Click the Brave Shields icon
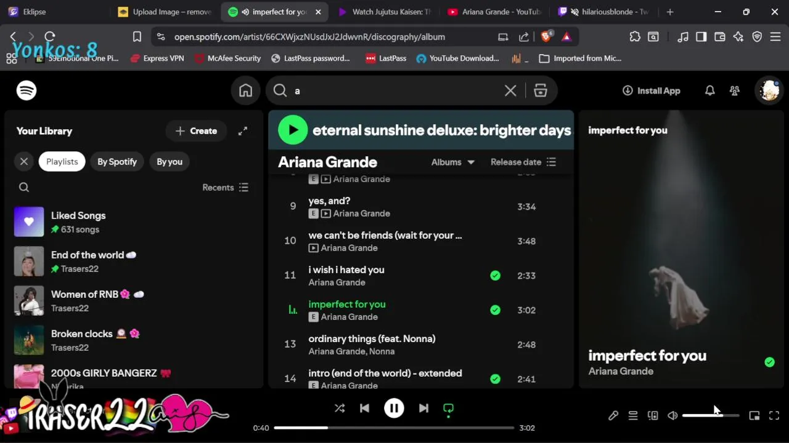 [546, 37]
